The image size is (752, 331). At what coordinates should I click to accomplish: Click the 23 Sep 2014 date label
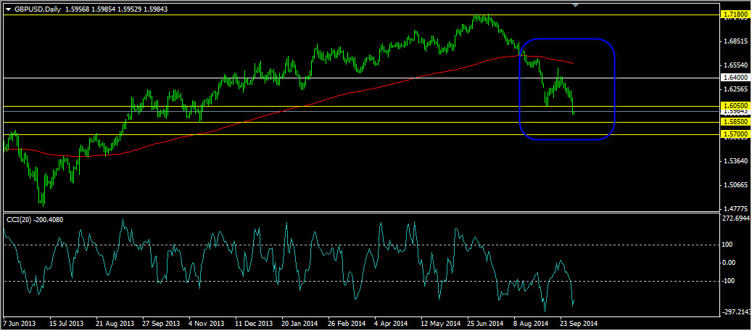coord(577,323)
